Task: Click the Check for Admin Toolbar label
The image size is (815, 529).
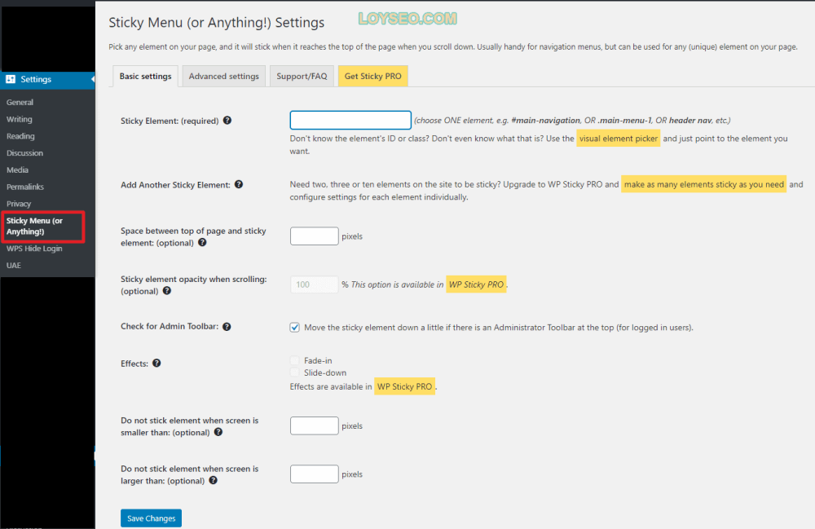Action: 170,326
